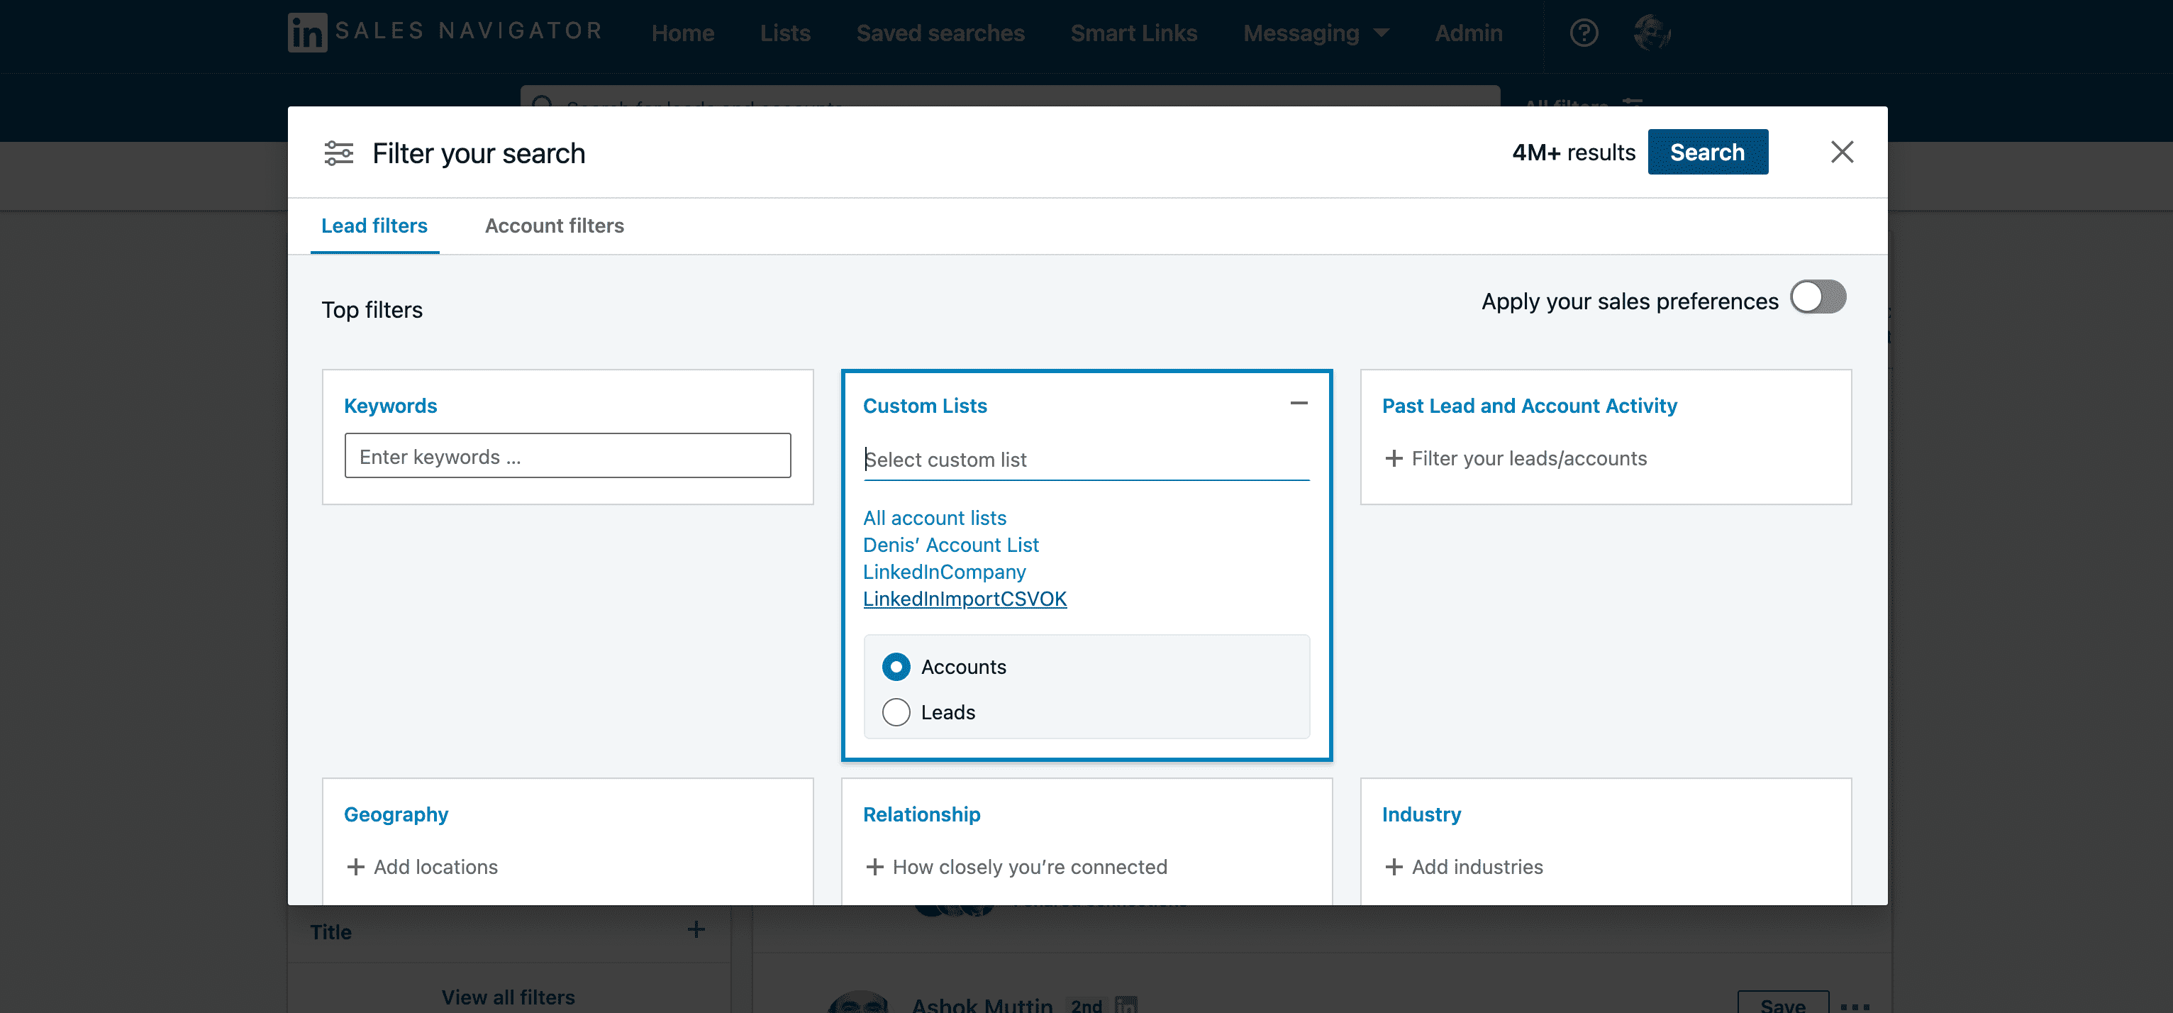2173x1013 pixels.
Task: Click the LinkedIn Sales Navigator logo
Action: point(445,32)
